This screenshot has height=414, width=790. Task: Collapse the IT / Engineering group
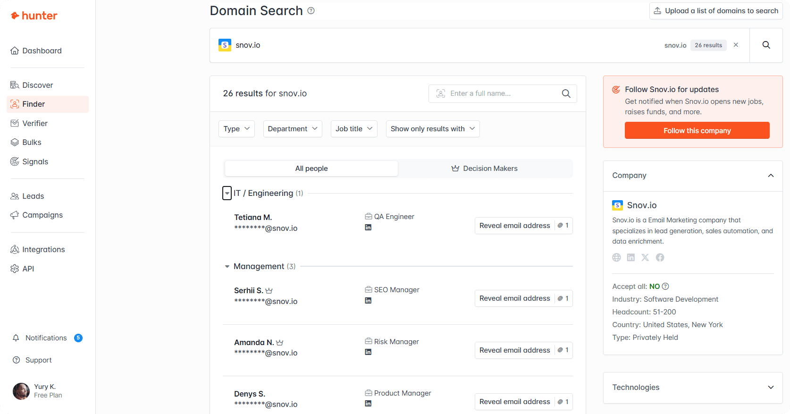pyautogui.click(x=227, y=193)
